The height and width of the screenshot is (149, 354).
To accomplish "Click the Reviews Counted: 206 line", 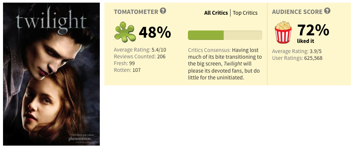I will [x=139, y=56].
